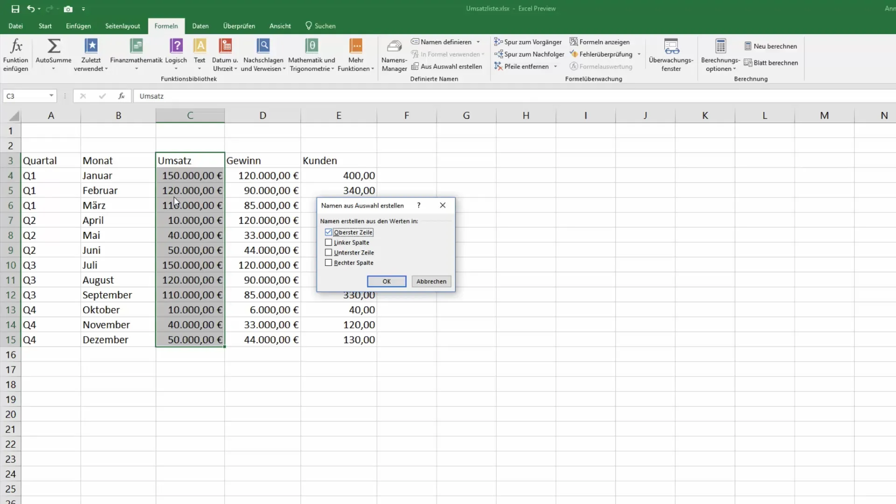896x504 pixels.
Task: Click Fehlerüberprüfung
Action: 601,54
